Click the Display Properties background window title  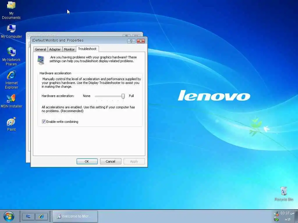(x=42, y=35)
